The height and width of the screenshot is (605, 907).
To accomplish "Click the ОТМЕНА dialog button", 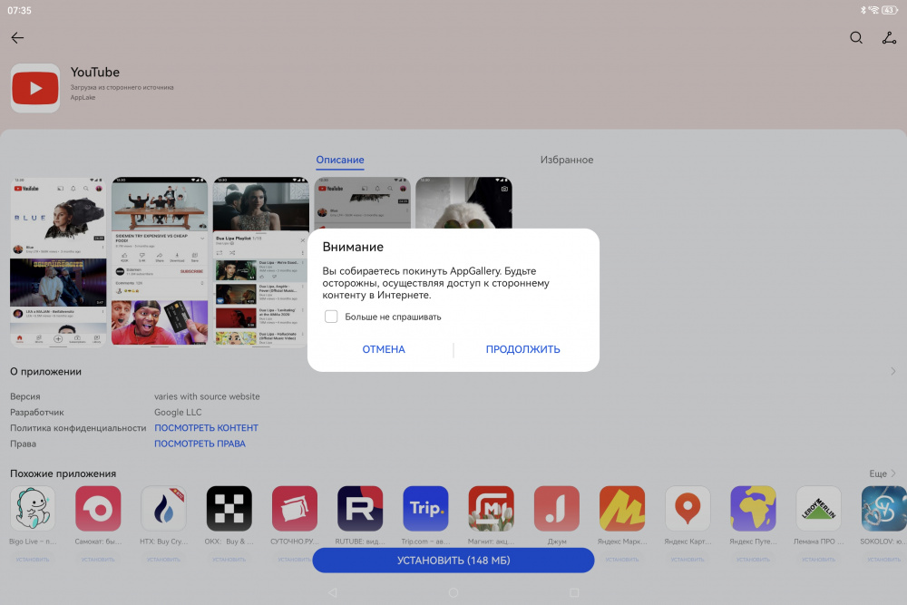I will pyautogui.click(x=384, y=349).
